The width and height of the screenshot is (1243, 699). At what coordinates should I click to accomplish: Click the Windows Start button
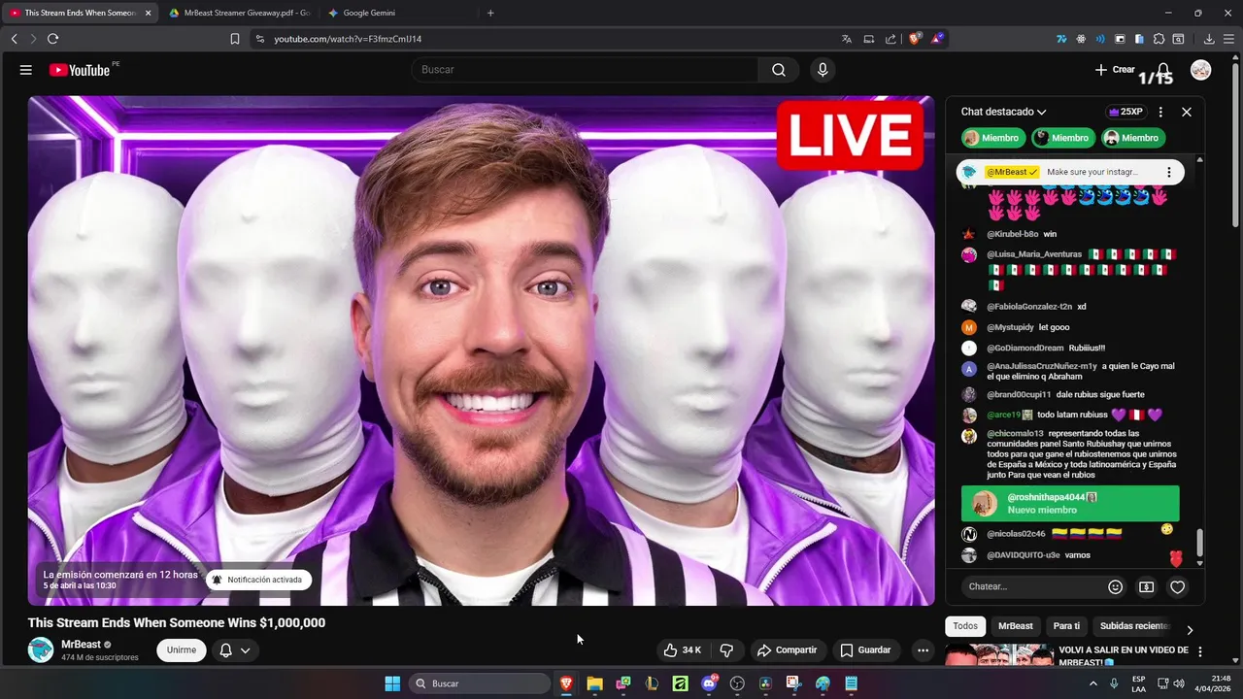pyautogui.click(x=392, y=683)
